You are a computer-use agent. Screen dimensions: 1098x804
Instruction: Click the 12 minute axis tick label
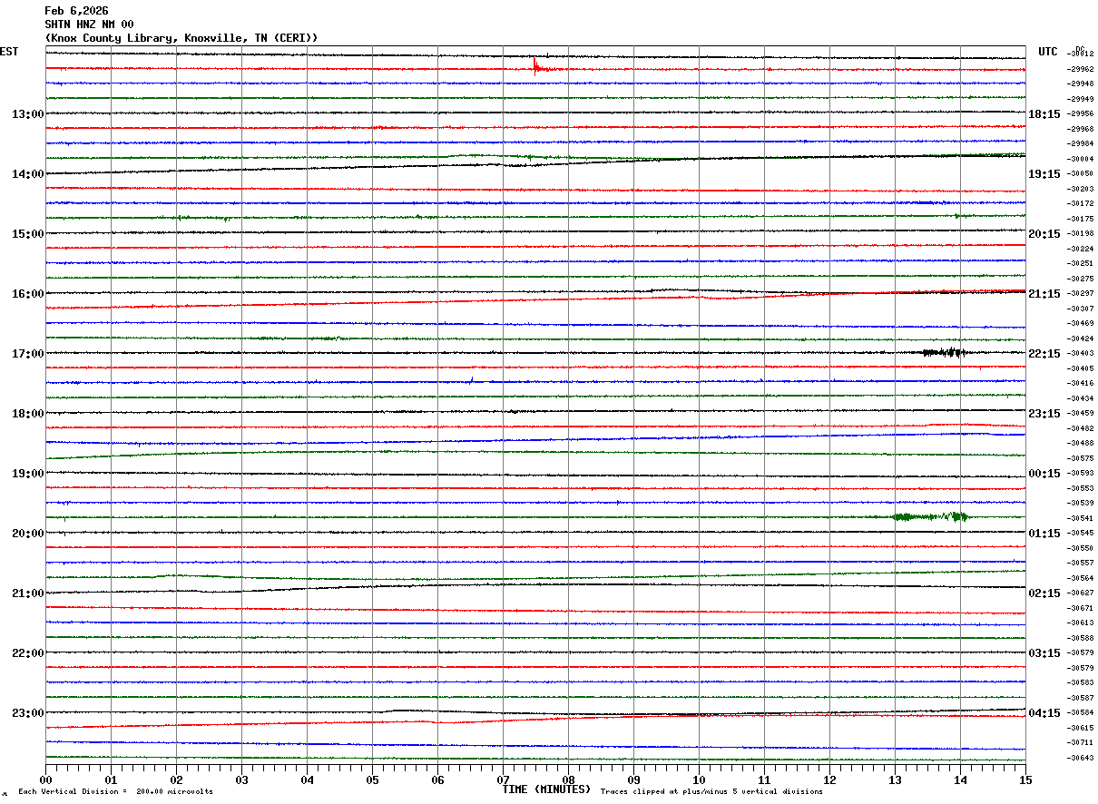tap(829, 779)
